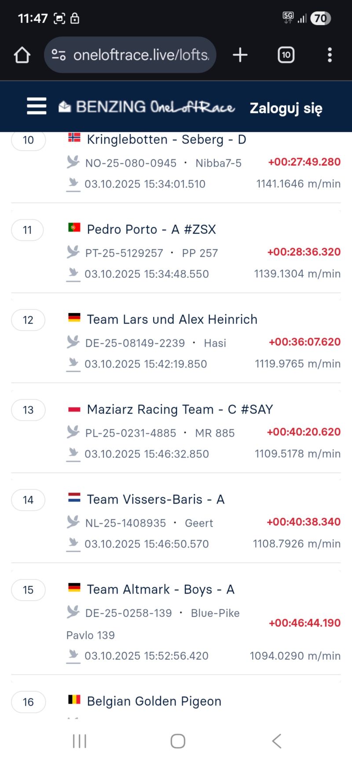
Task: Focus the oneloftrace.live address bar
Action: pos(141,55)
